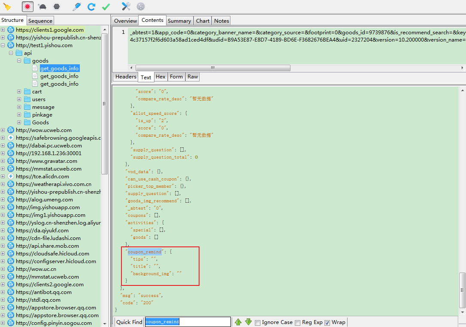Select the second get_goods_info request
The height and width of the screenshot is (327, 466).
pyautogui.click(x=60, y=76)
